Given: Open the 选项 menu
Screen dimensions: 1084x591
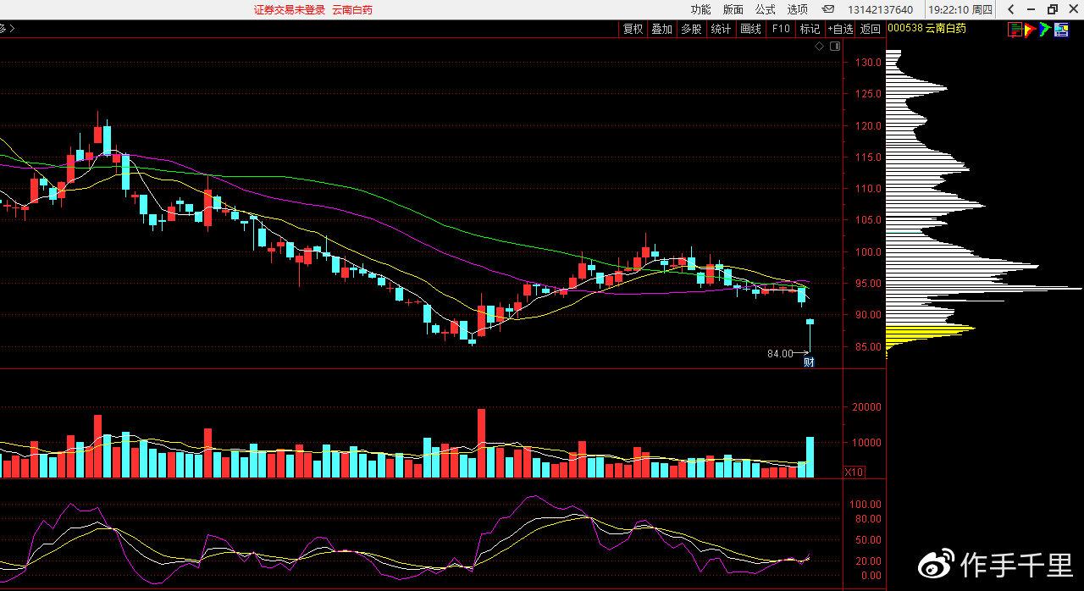Looking at the screenshot, I should coord(797,9).
